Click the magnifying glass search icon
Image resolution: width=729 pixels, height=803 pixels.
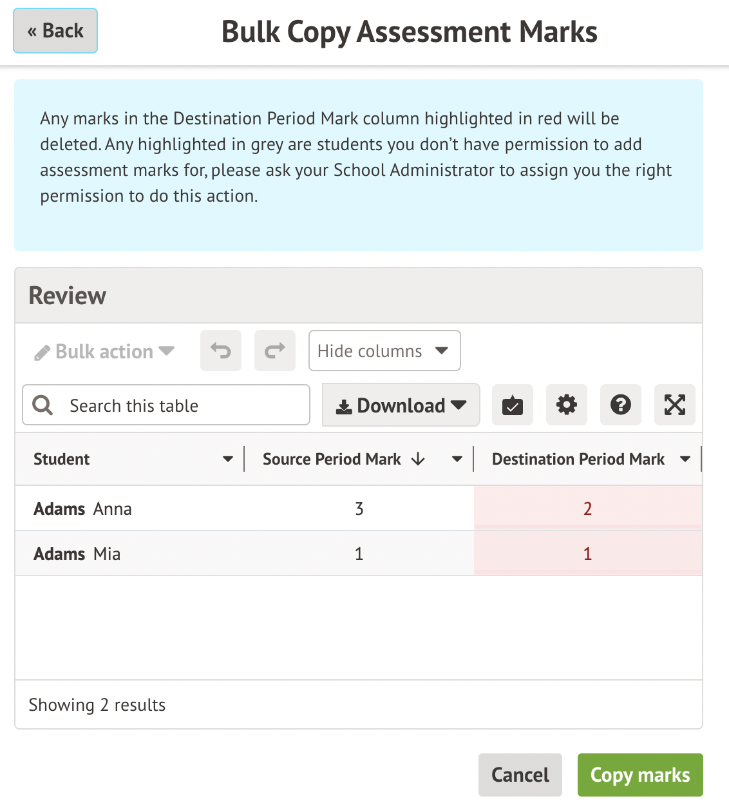[x=43, y=405]
